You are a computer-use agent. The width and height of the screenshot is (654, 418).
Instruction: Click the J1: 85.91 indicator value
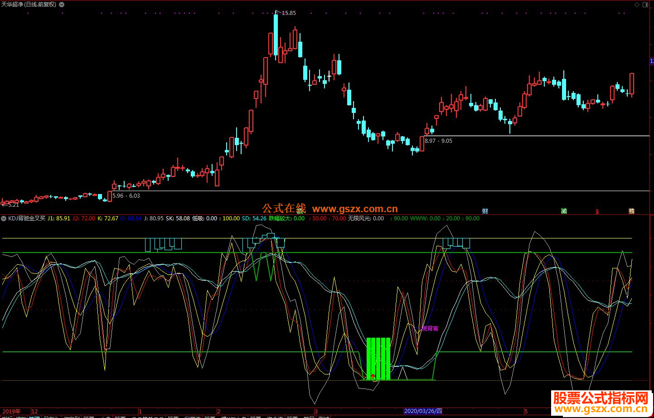click(59, 219)
